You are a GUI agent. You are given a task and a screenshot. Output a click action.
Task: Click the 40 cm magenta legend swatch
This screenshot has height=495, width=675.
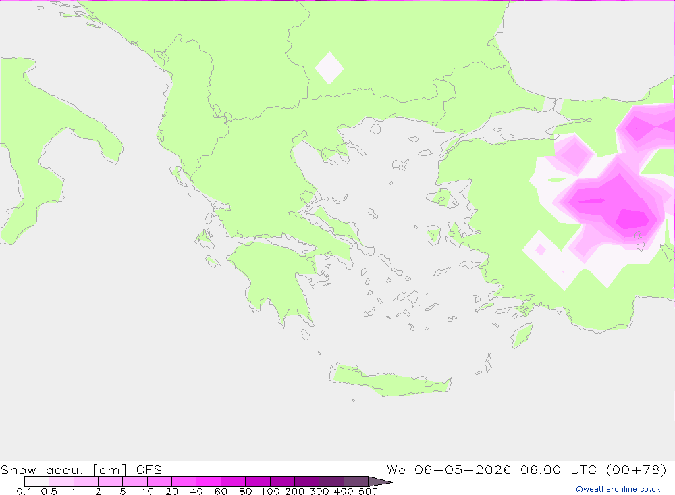(209, 481)
